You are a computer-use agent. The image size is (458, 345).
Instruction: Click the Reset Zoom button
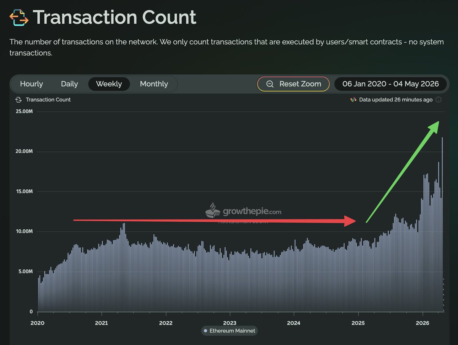(x=293, y=84)
